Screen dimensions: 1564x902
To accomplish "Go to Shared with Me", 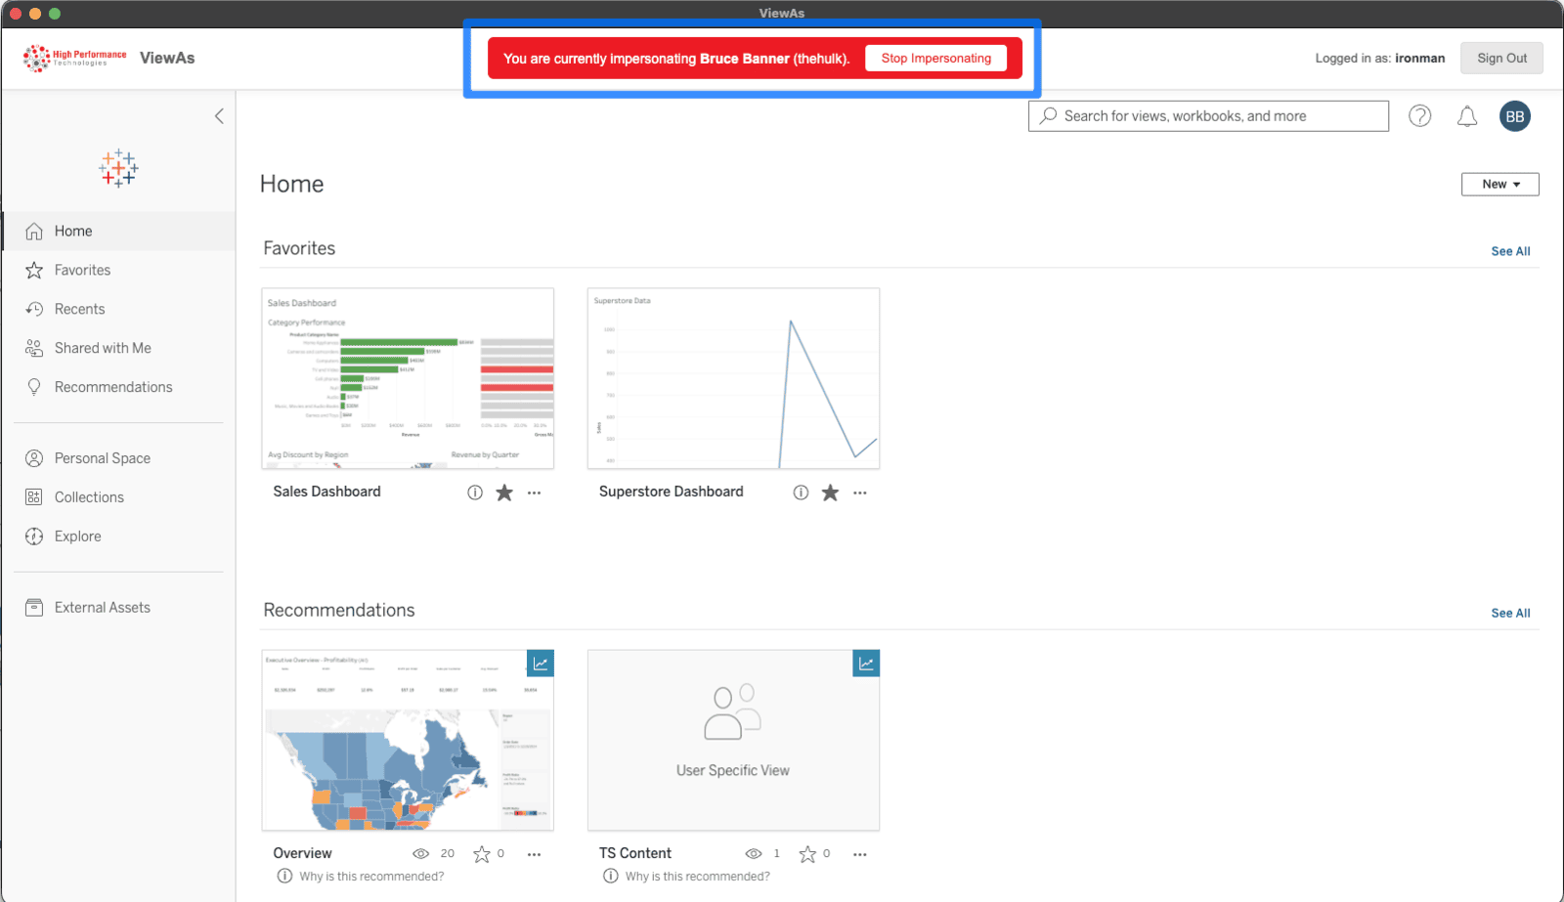I will pyautogui.click(x=103, y=348).
